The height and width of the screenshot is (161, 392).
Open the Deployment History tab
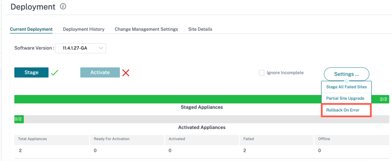click(x=84, y=29)
